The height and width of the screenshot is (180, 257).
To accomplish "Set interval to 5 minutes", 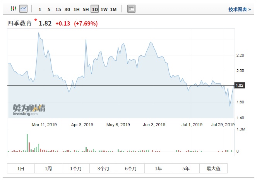I will click(49, 9).
